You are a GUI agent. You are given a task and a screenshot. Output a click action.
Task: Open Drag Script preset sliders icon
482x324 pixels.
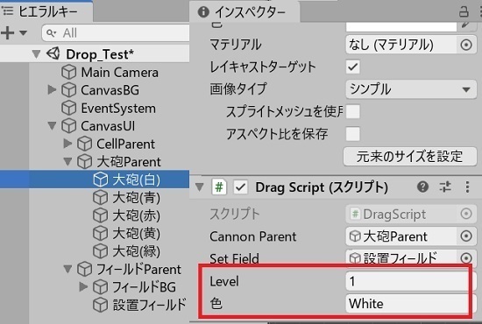[x=445, y=187]
